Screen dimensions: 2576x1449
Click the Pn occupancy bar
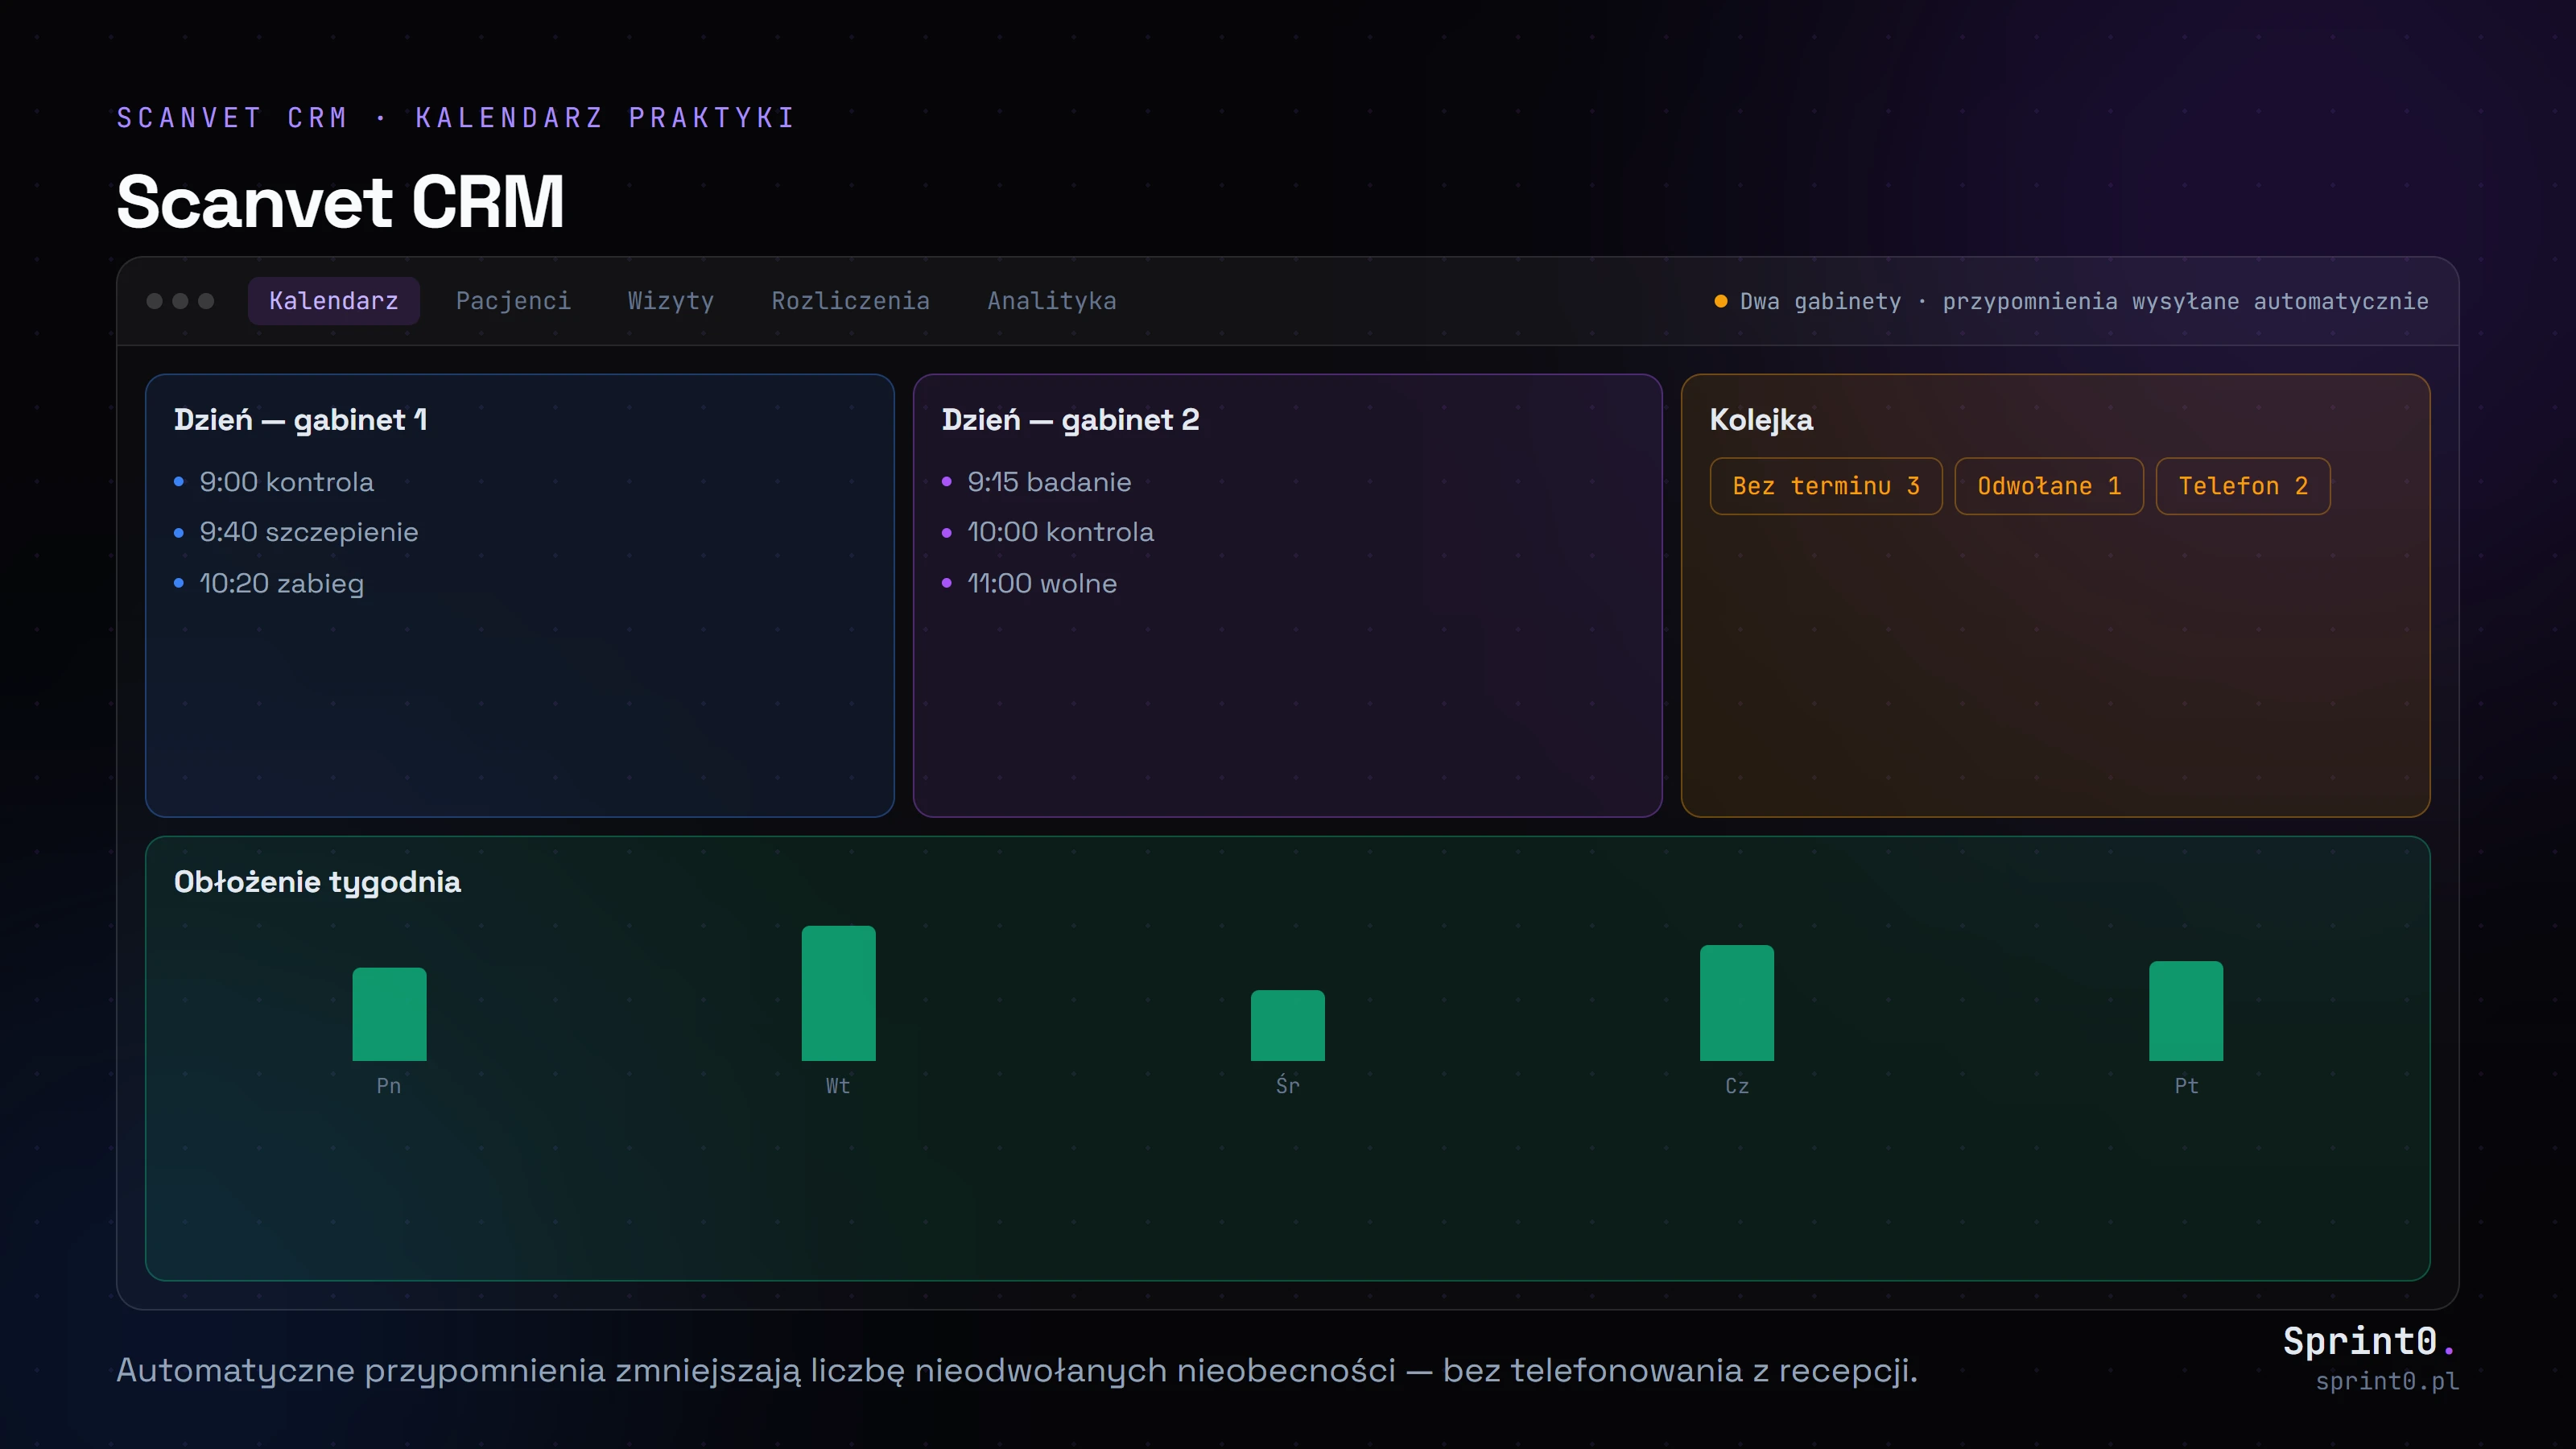[x=389, y=1014]
